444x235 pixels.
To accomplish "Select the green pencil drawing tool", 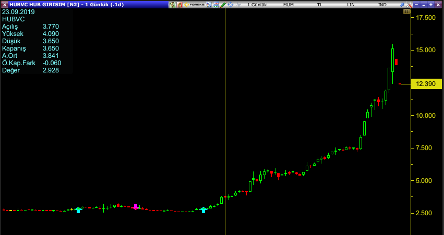I will click(x=223, y=5).
